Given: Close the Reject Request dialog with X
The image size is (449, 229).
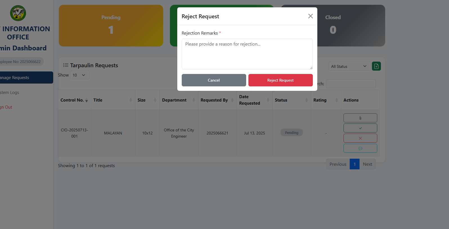Looking at the screenshot, I should (x=311, y=16).
